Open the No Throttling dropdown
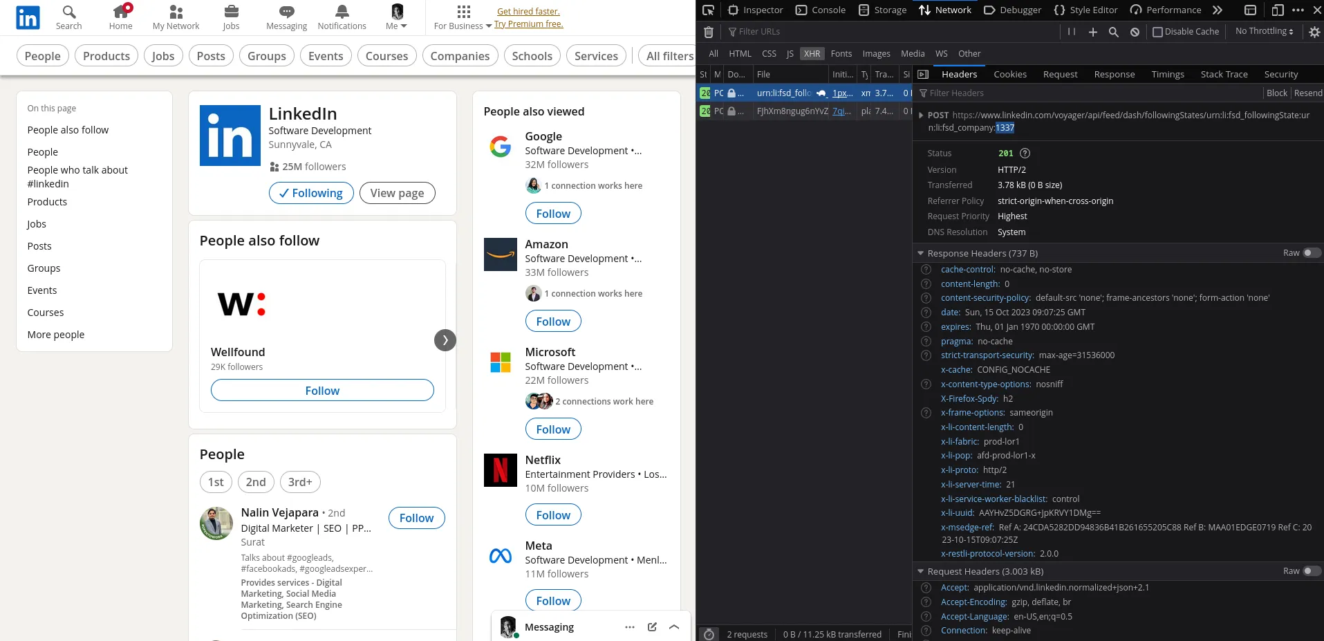The width and height of the screenshot is (1324, 641). point(1265,31)
